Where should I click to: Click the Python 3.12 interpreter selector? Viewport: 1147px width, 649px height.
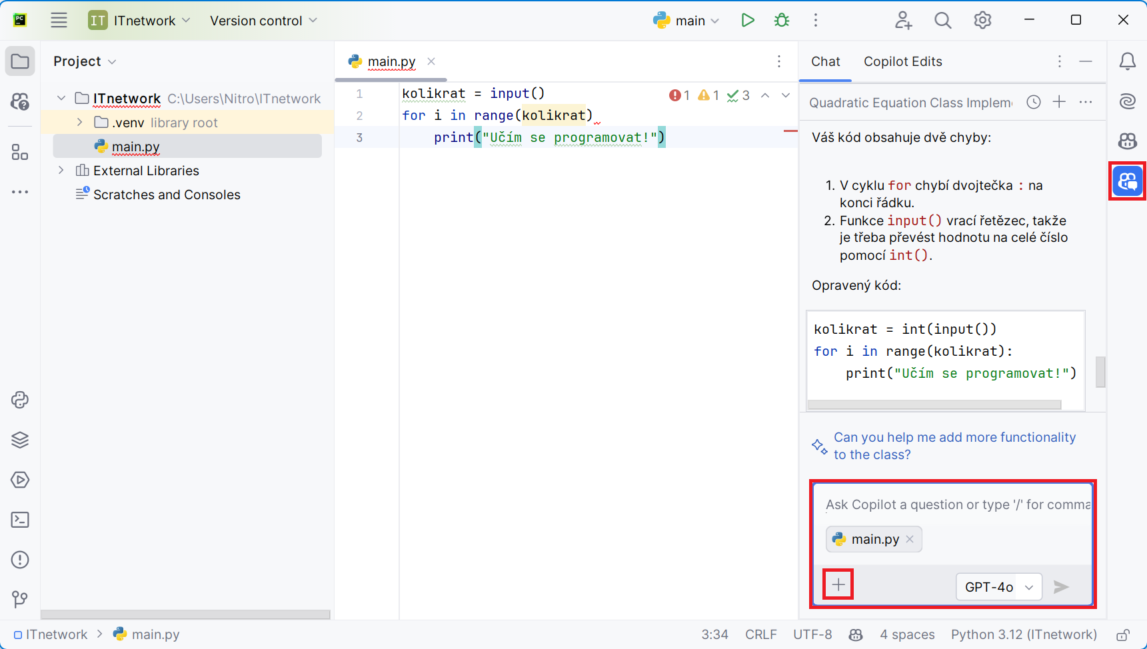[1023, 635]
